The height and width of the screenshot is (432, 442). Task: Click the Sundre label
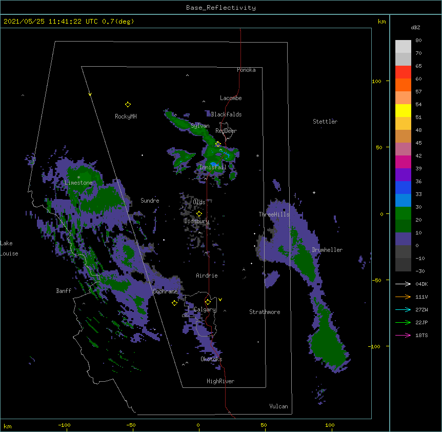pos(150,201)
